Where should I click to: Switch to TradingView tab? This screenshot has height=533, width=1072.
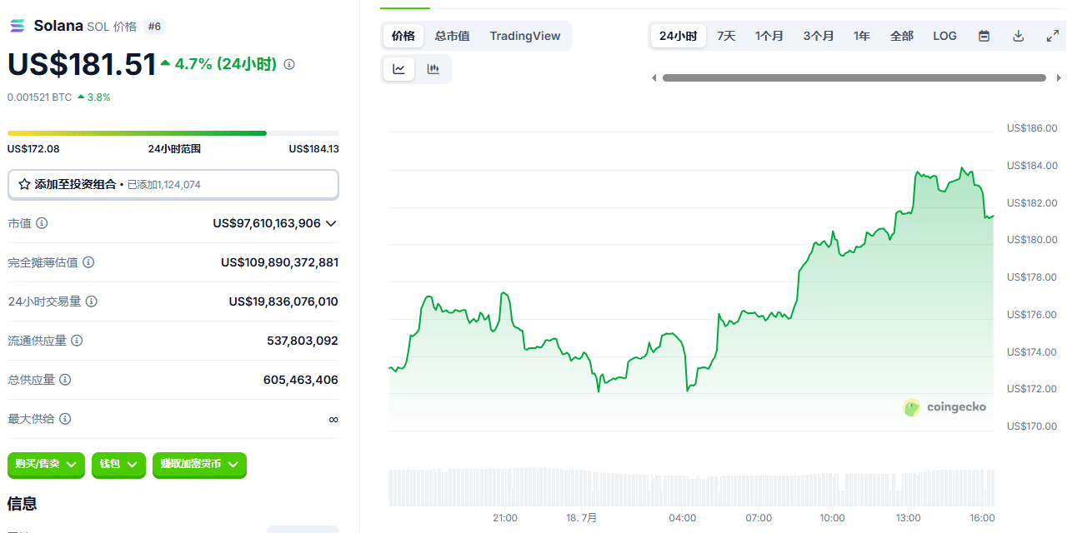pos(525,36)
